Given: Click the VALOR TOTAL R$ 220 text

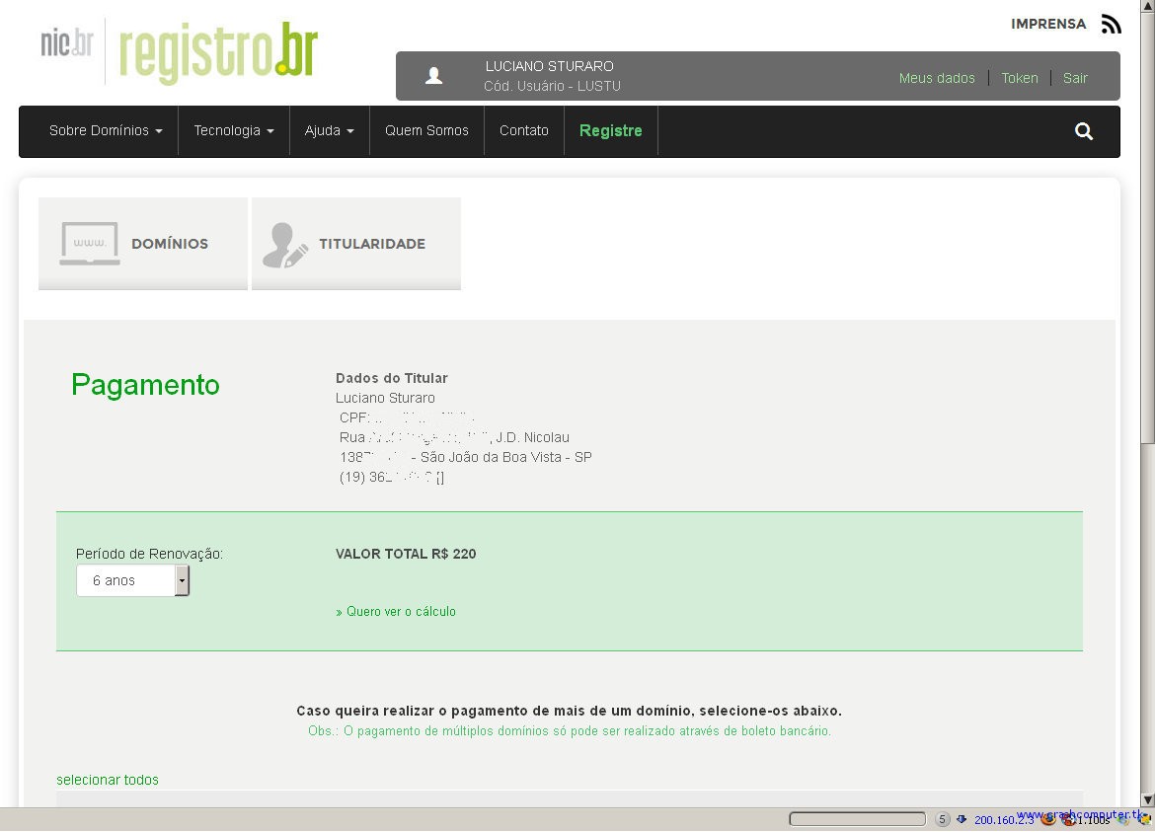Looking at the screenshot, I should 406,554.
